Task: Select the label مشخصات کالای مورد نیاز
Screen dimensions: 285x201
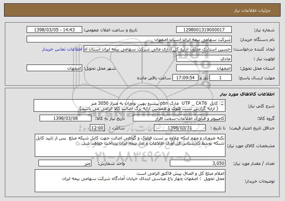Action: point(251,146)
